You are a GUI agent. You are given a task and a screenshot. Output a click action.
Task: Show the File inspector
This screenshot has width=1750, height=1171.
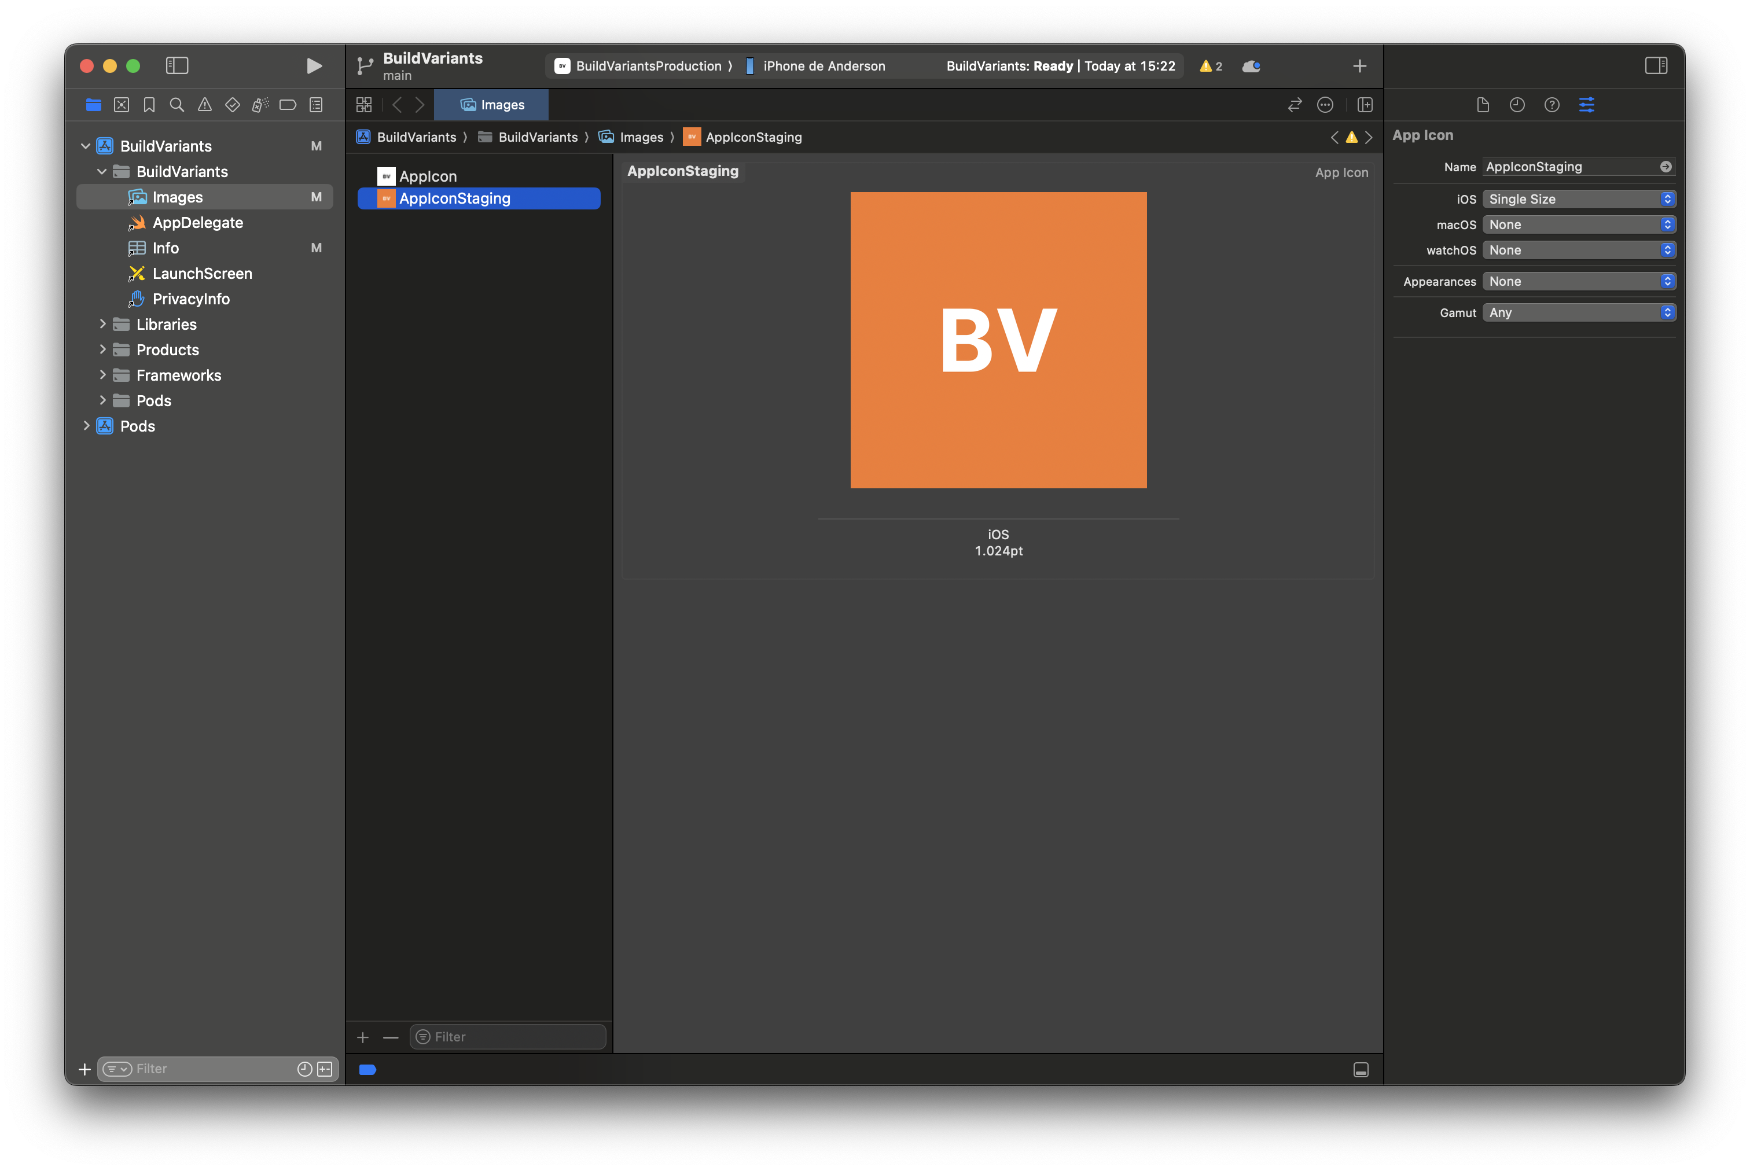pos(1483,105)
